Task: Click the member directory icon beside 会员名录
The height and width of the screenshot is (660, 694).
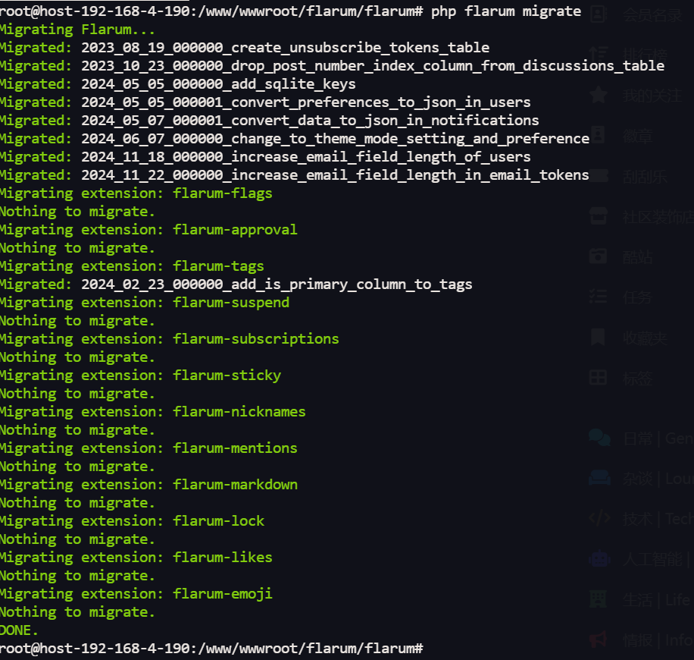Action: pos(598,14)
